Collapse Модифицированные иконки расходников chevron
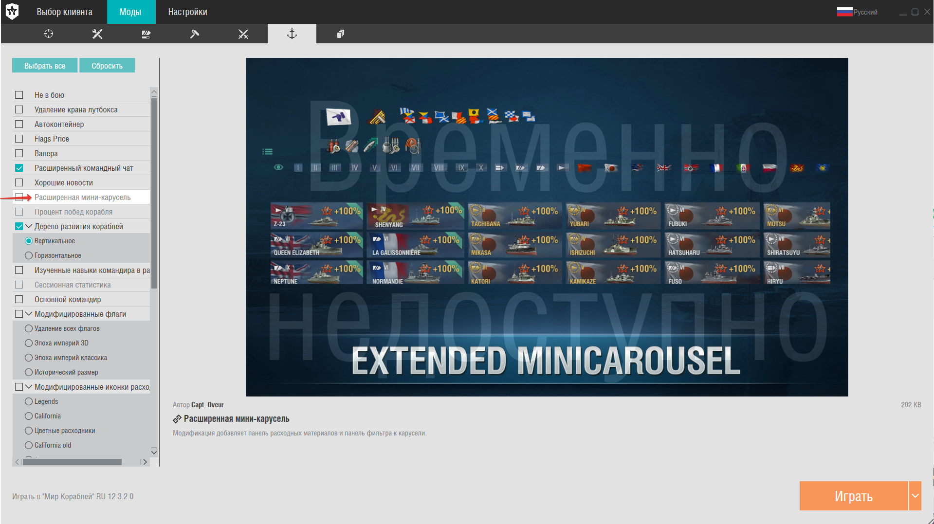The width and height of the screenshot is (934, 524). [x=29, y=387]
